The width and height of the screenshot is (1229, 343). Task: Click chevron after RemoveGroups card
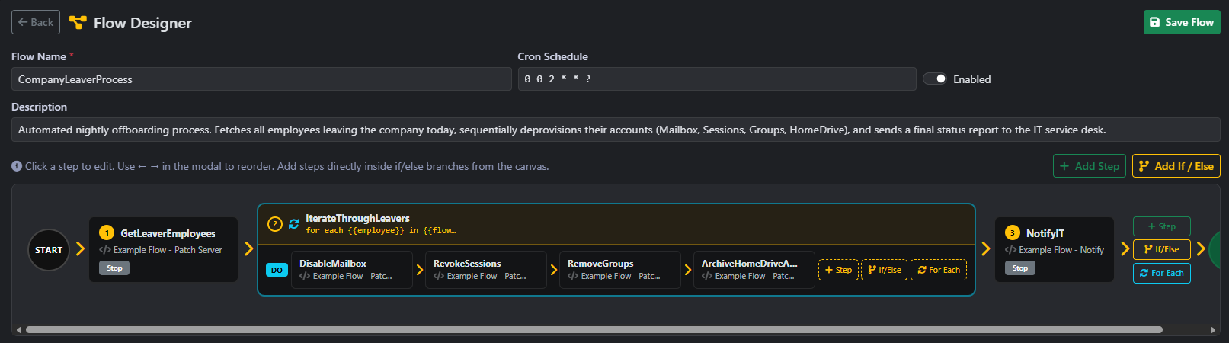click(688, 270)
